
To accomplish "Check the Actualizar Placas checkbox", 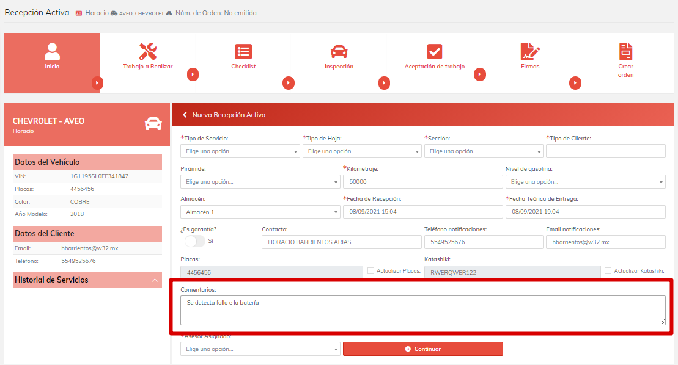I will pos(370,270).
